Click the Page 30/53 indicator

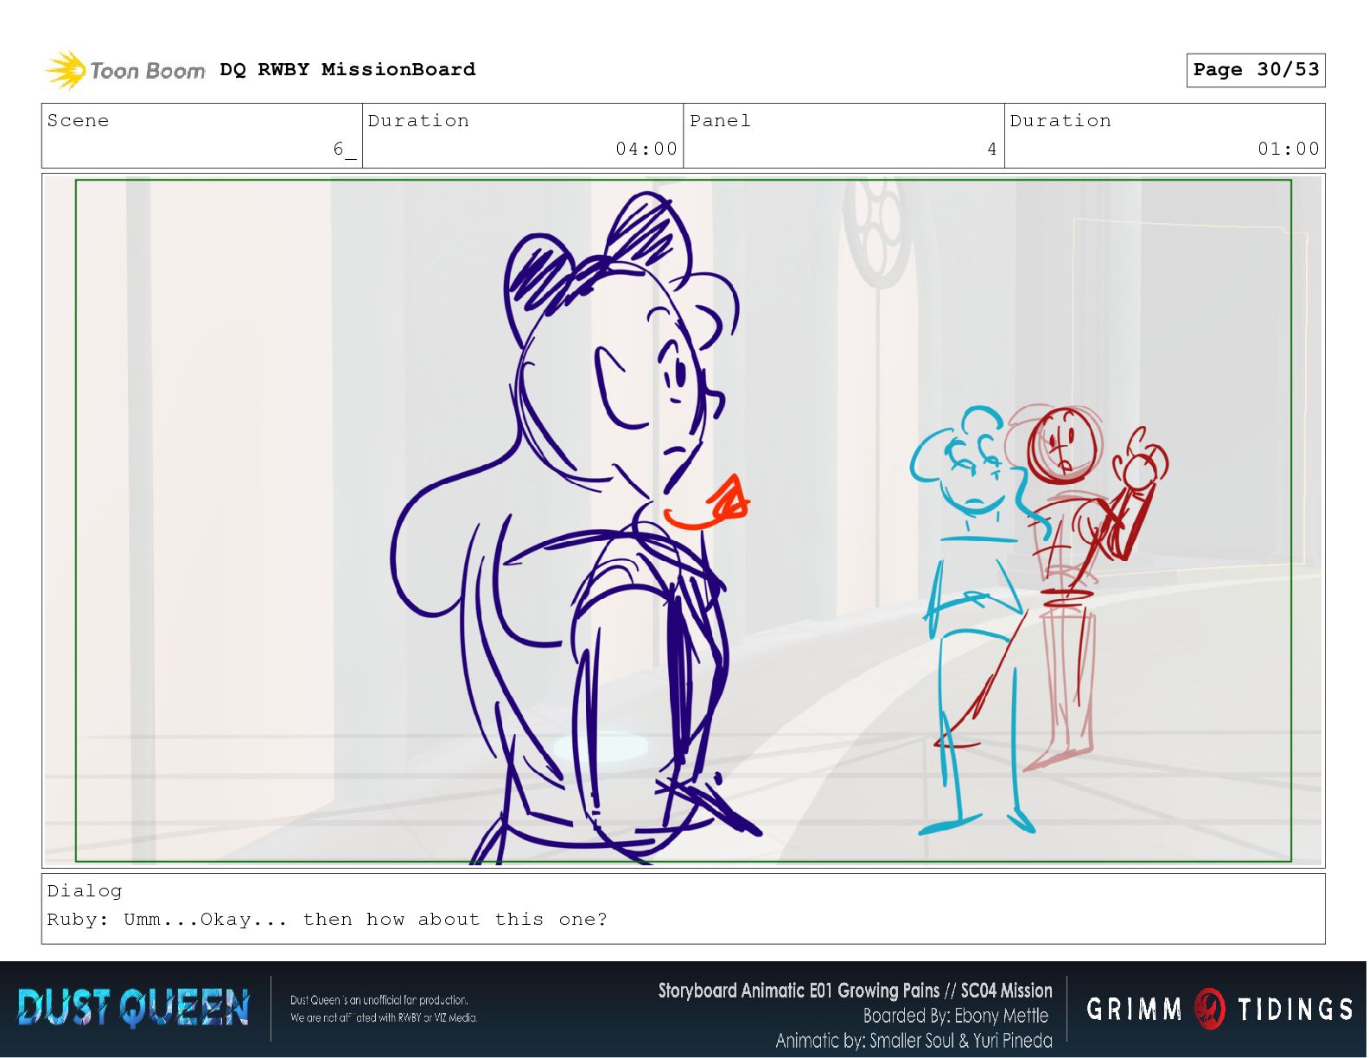1256,70
